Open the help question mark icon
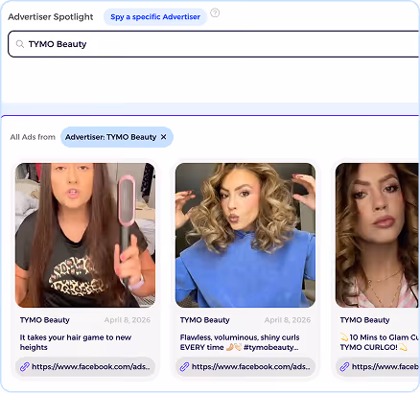Viewport: 420px width, 393px height. [215, 13]
